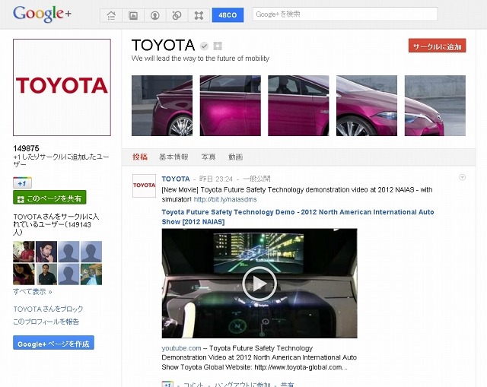The image size is (487, 387).
Task: Open first follower avatar in top row
Action: (24, 252)
